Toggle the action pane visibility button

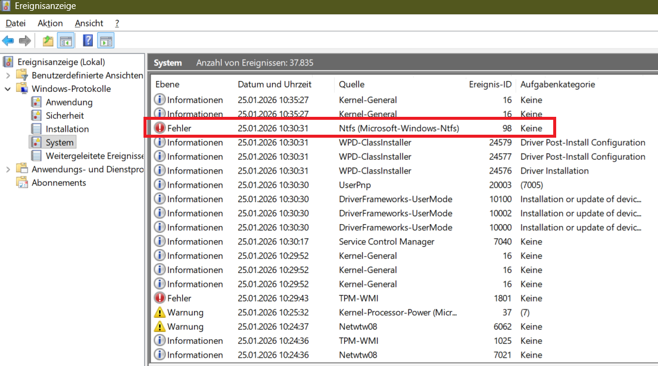coord(106,41)
